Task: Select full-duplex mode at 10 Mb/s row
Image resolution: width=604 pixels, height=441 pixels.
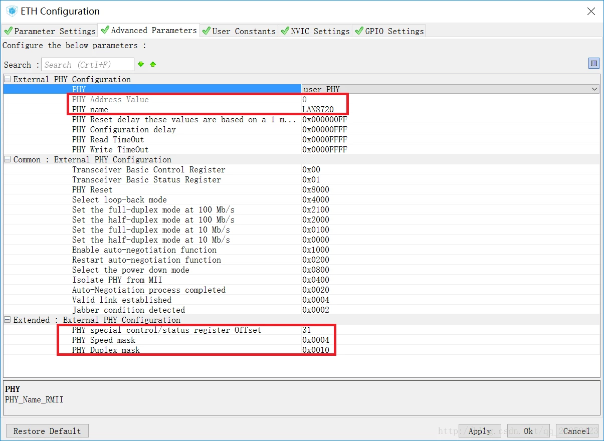Action: click(x=301, y=230)
